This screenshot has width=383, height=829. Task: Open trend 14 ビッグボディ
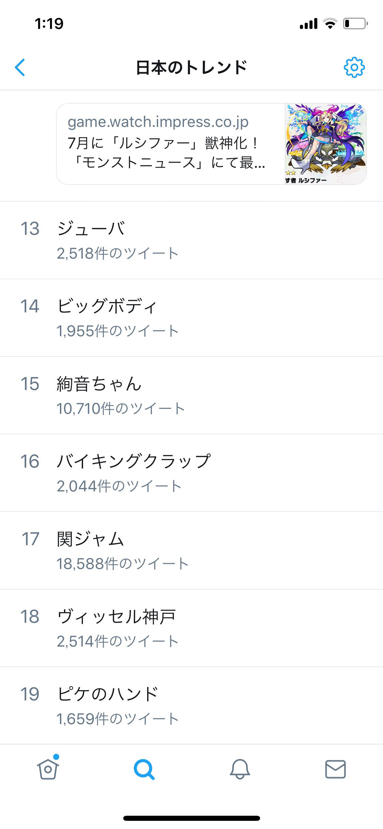pos(191,318)
